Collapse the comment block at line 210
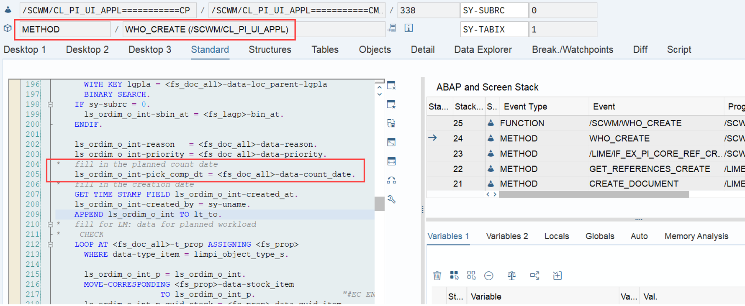Screen dimensions: 745x306 pyautogui.click(x=50, y=224)
